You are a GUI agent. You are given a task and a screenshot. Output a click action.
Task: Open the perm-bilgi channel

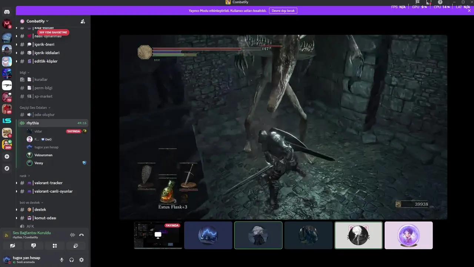point(53,88)
